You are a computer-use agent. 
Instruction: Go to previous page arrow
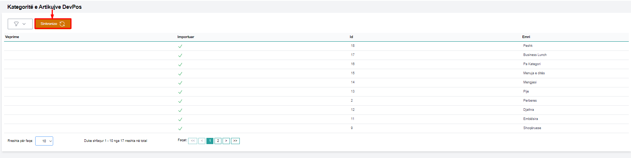click(202, 141)
